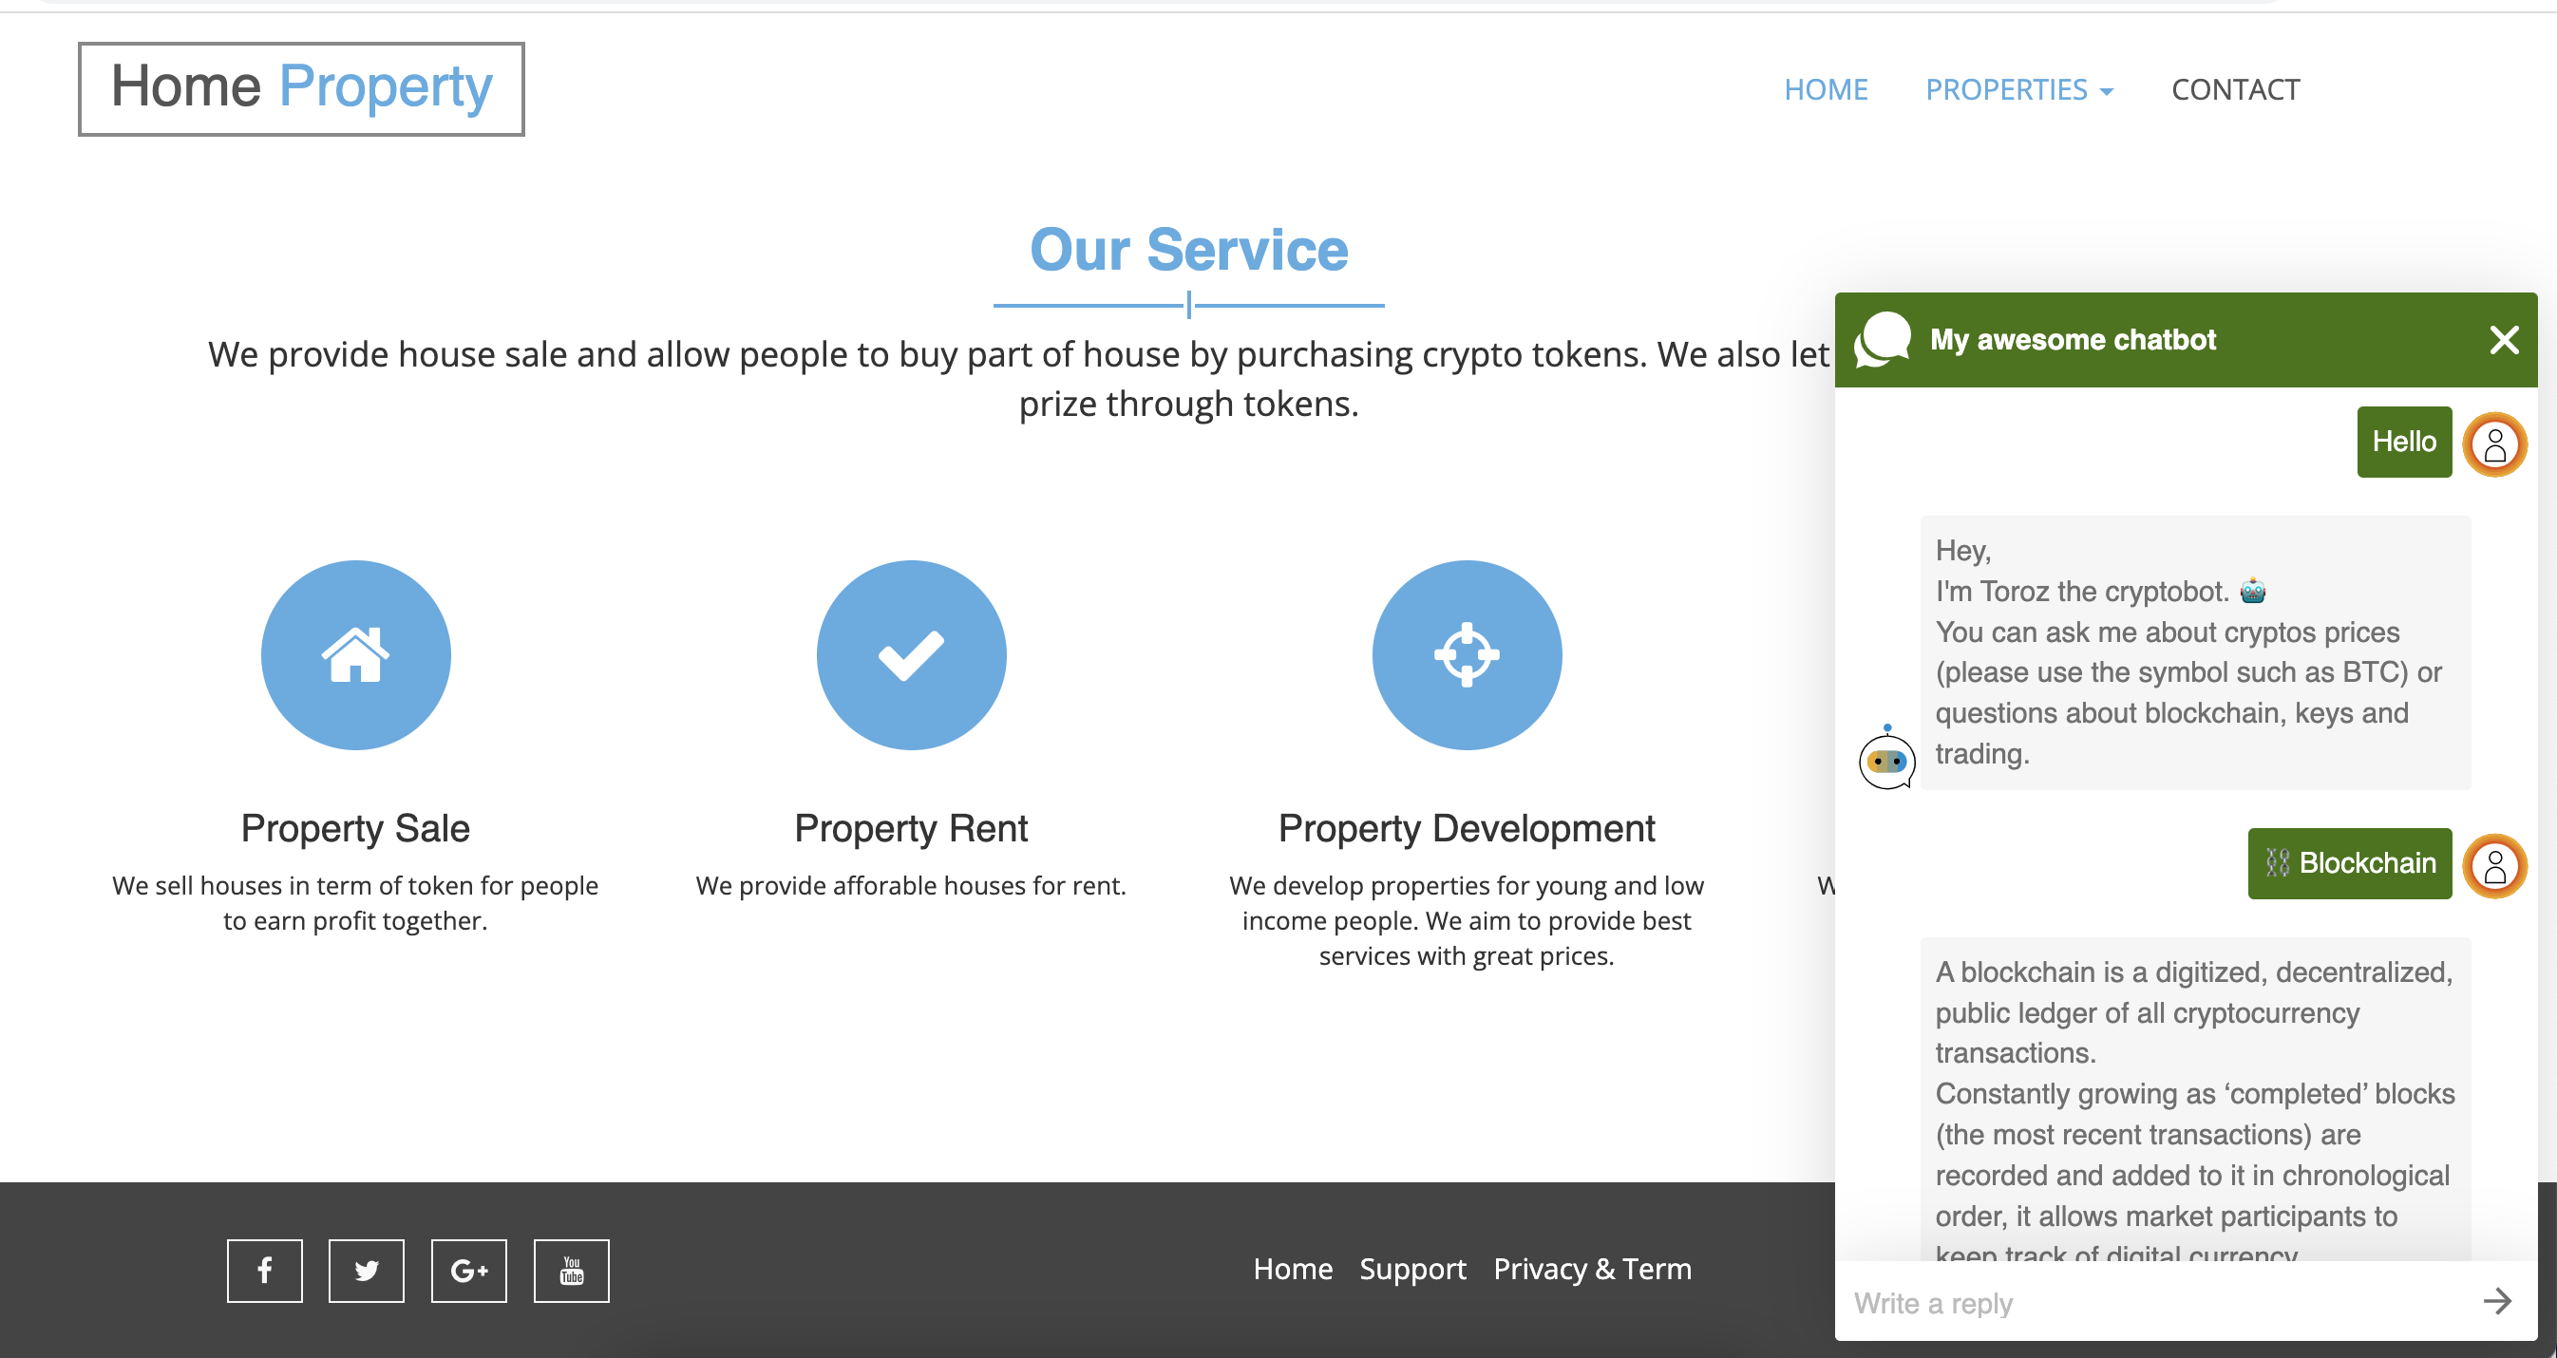Image resolution: width=2557 pixels, height=1358 pixels.
Task: Go to the HOME nav item
Action: click(x=1826, y=89)
